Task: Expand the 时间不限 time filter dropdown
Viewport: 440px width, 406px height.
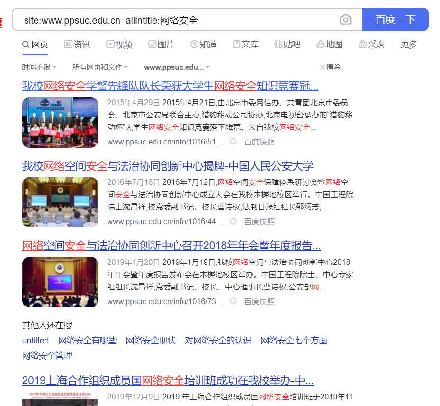Action: coord(39,67)
